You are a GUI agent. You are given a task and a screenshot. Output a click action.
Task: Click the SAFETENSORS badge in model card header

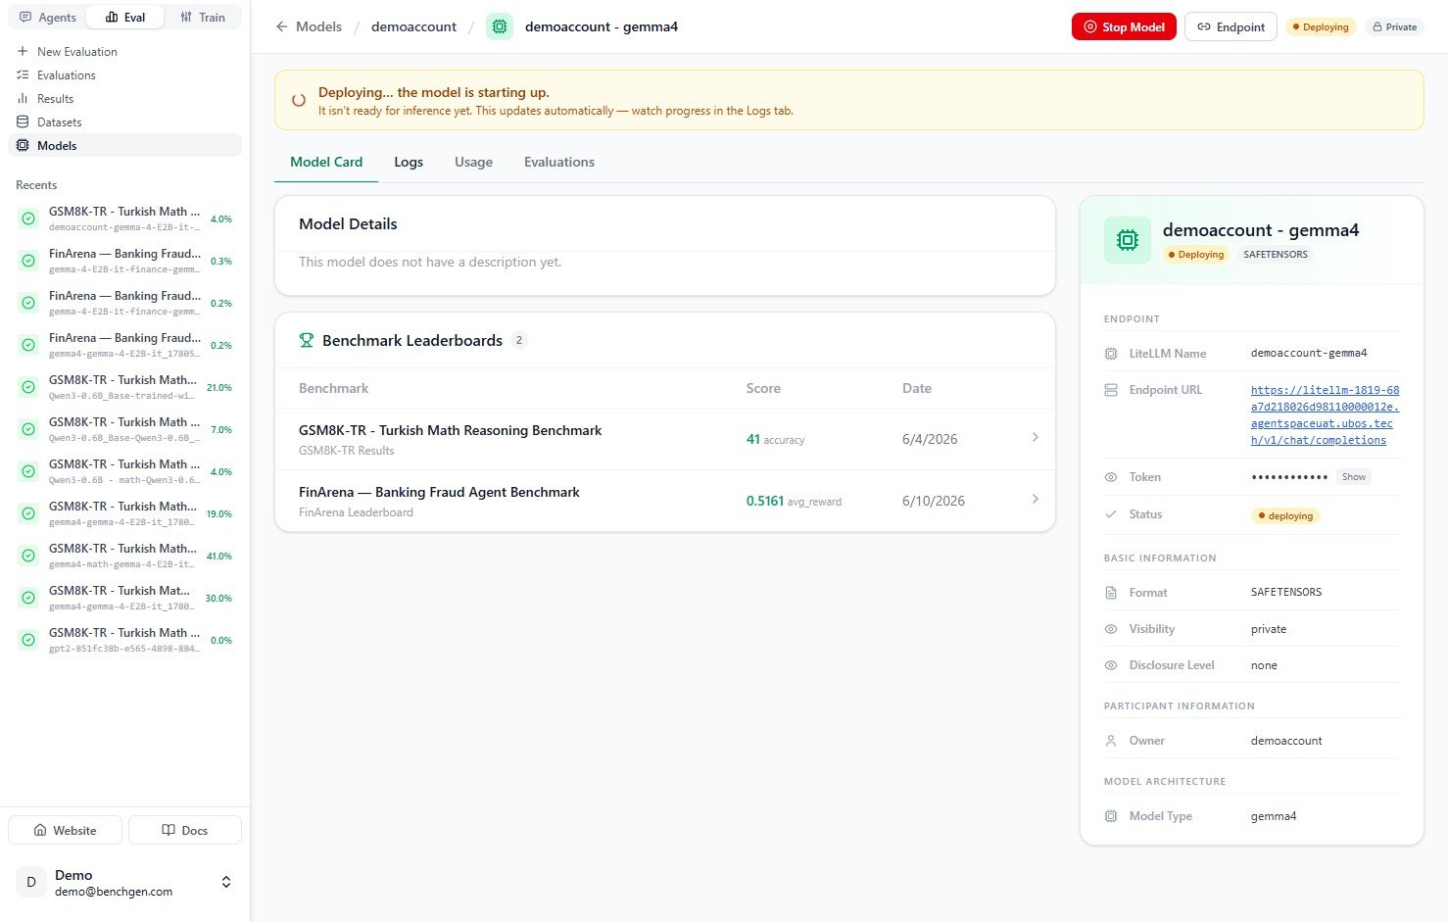pos(1276,255)
